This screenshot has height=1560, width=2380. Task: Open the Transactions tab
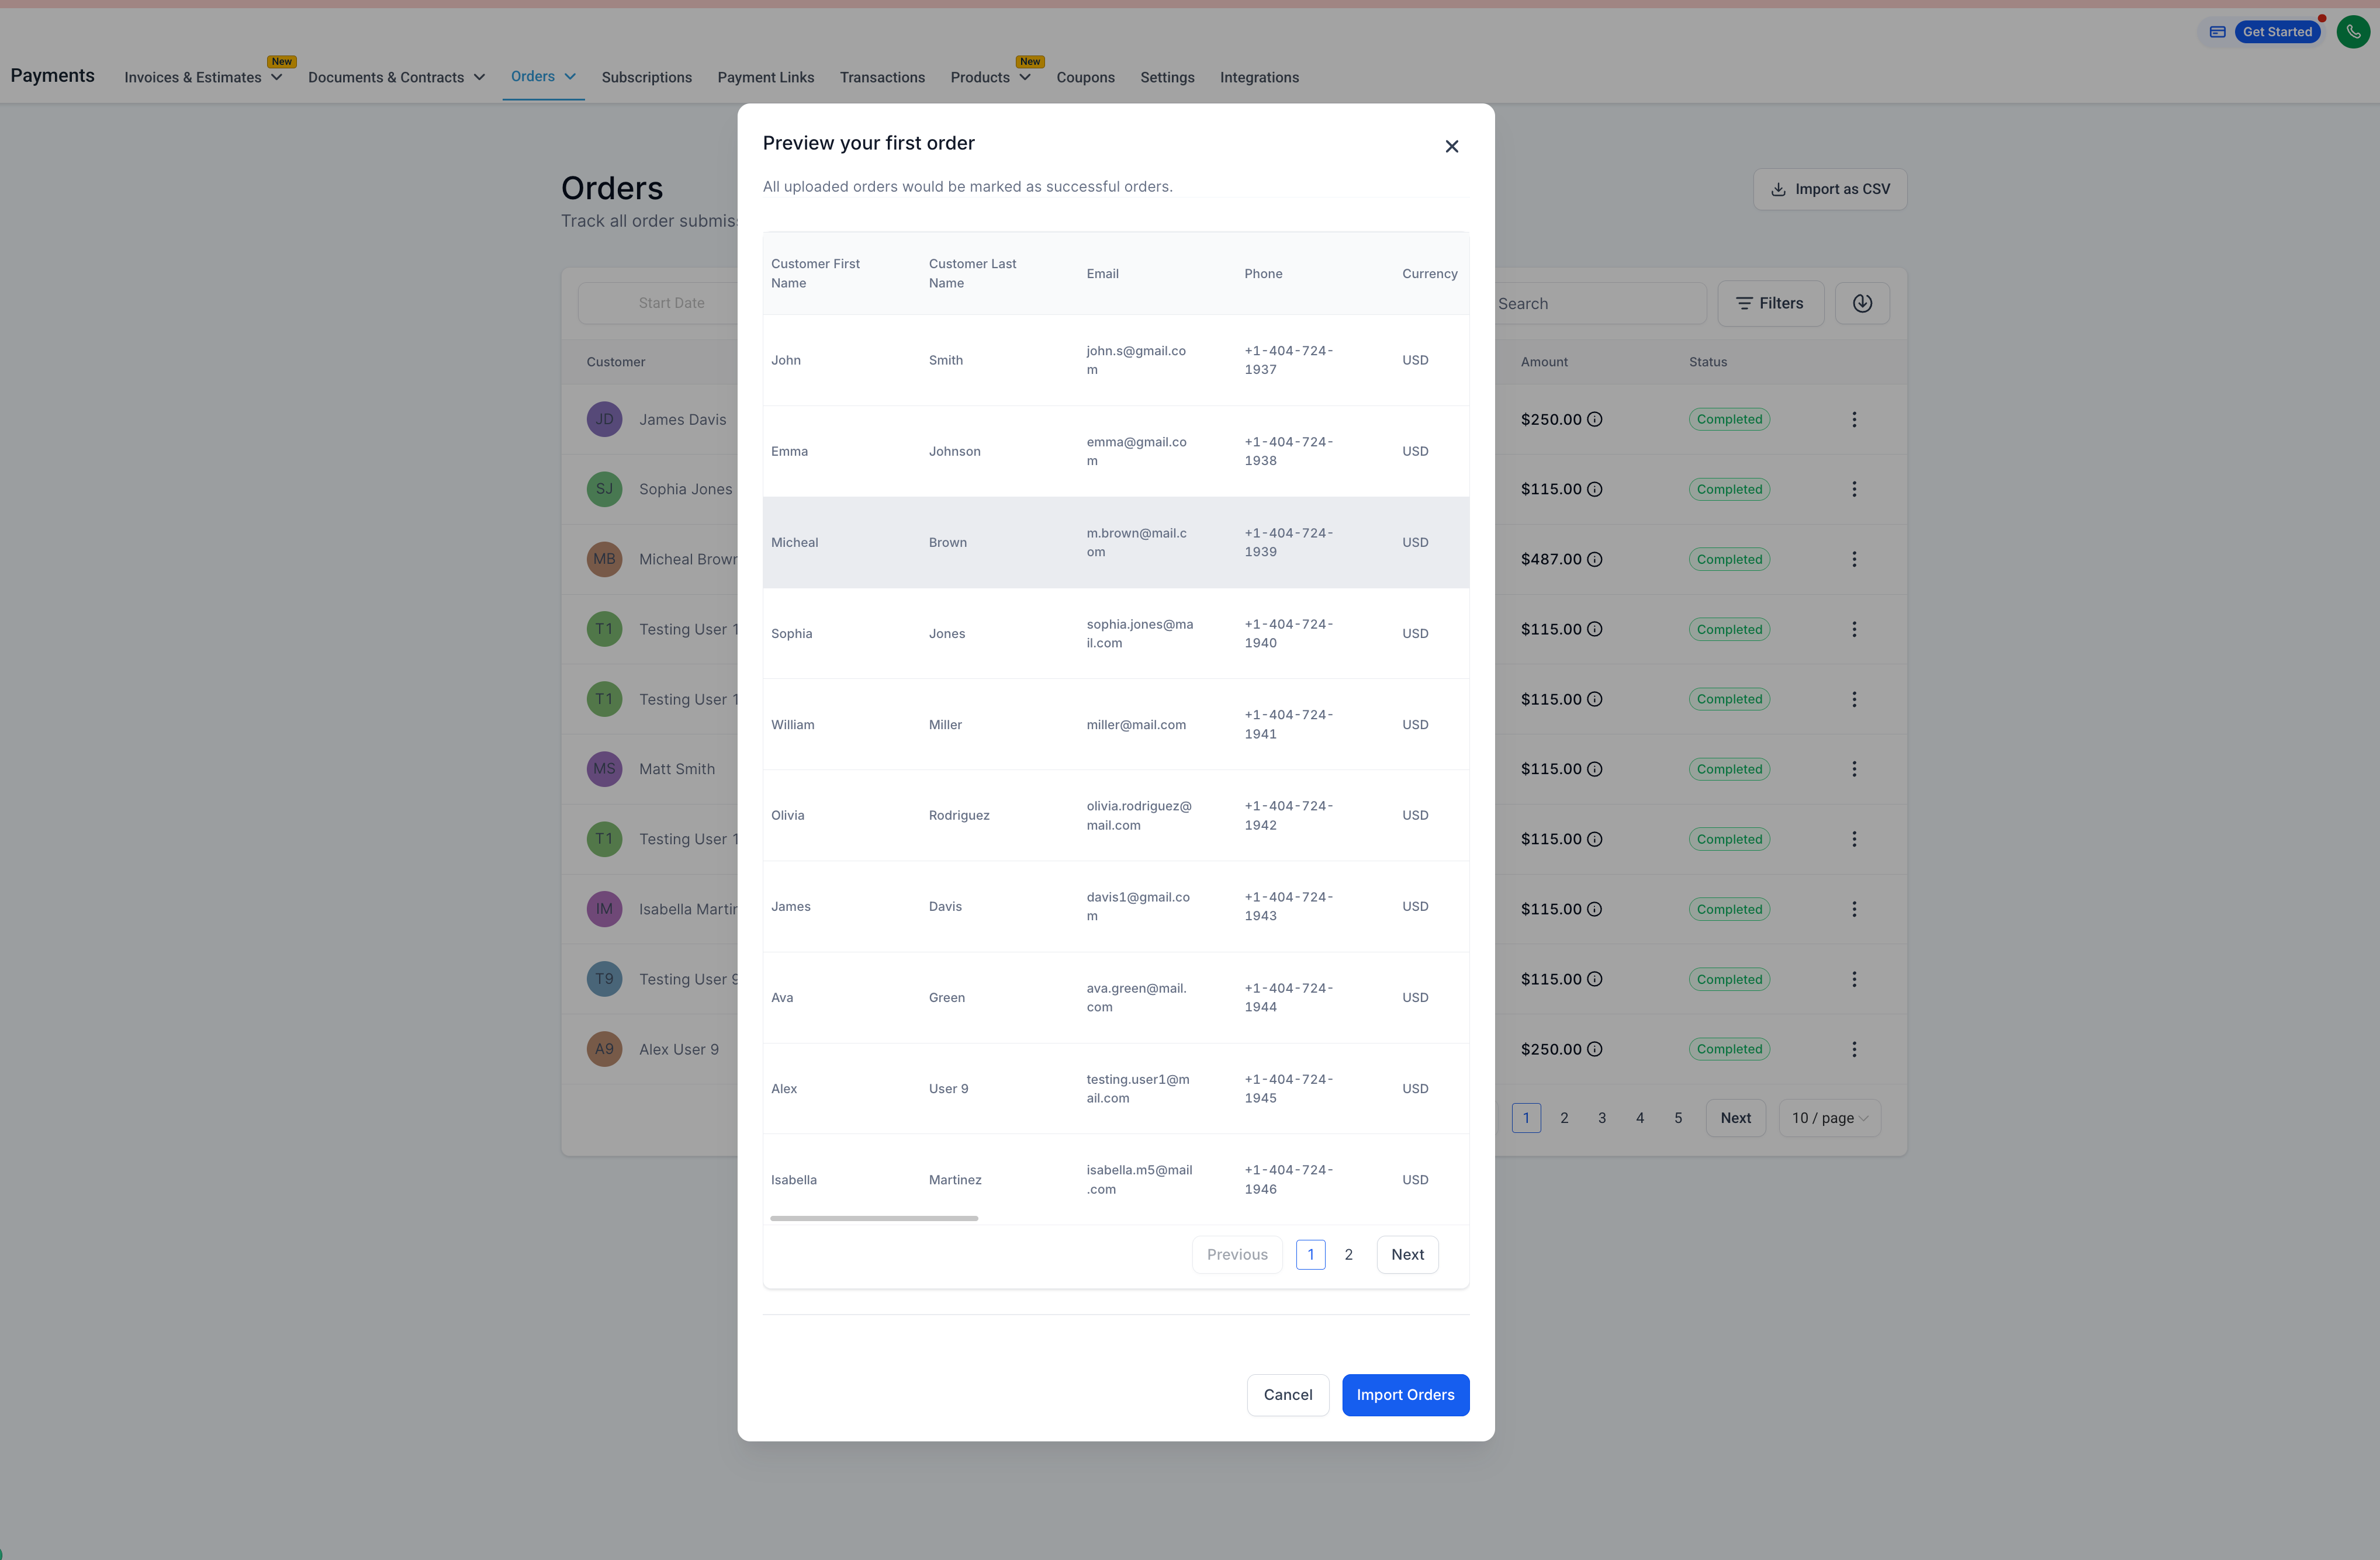882,78
